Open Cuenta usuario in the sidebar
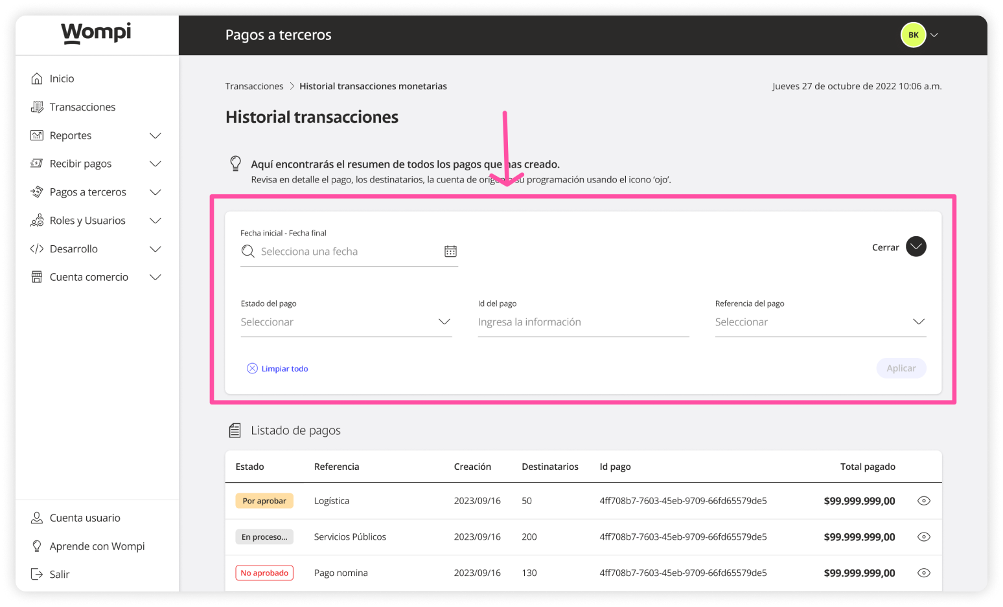Image resolution: width=1003 pixels, height=607 pixels. click(85, 518)
